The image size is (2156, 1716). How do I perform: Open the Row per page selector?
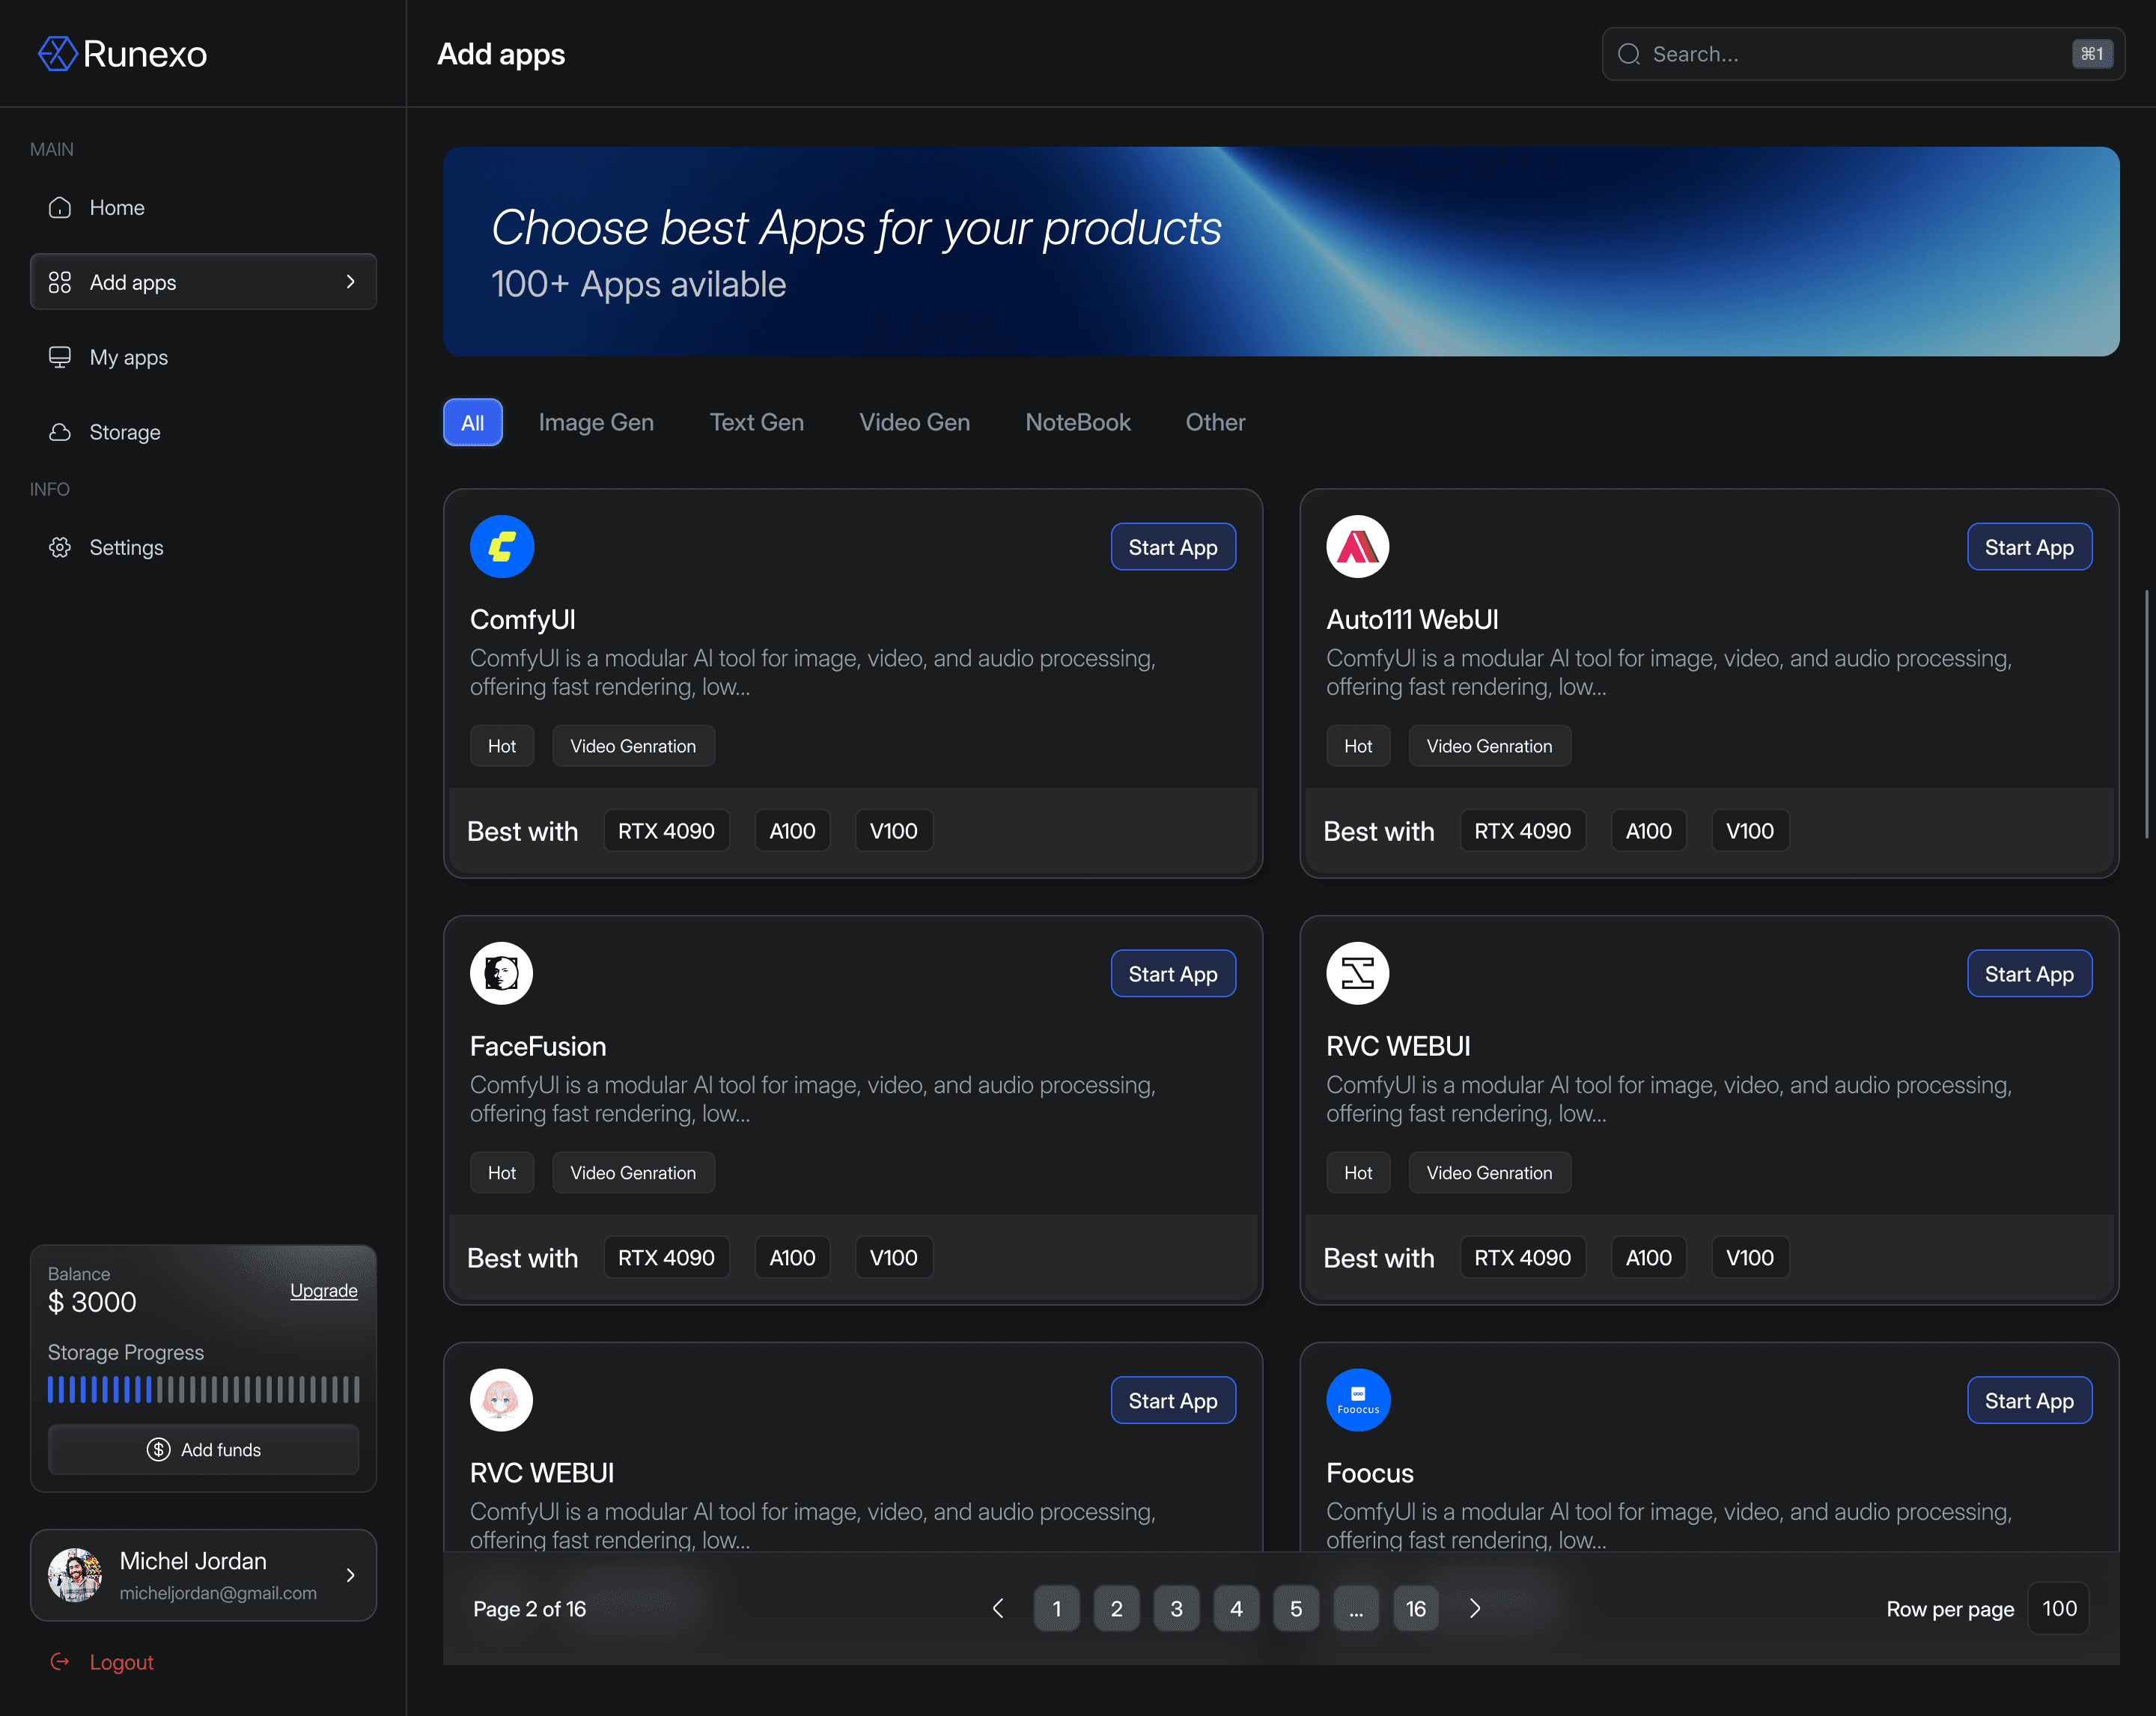(2058, 1608)
